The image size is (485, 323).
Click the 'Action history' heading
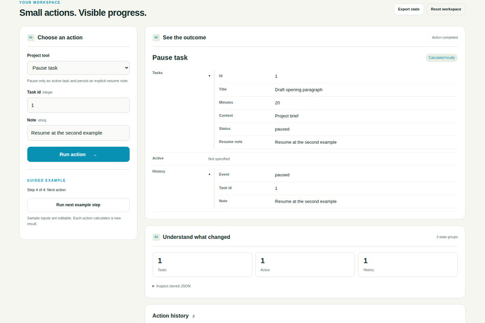click(x=170, y=316)
